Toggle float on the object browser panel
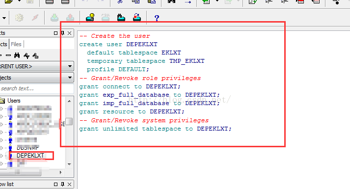Viewport: 350px width, 189px height. click(55, 33)
